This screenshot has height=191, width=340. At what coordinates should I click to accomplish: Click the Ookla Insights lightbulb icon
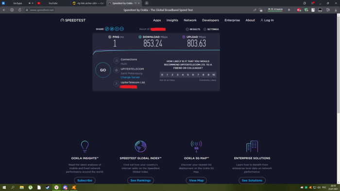tap(85, 146)
